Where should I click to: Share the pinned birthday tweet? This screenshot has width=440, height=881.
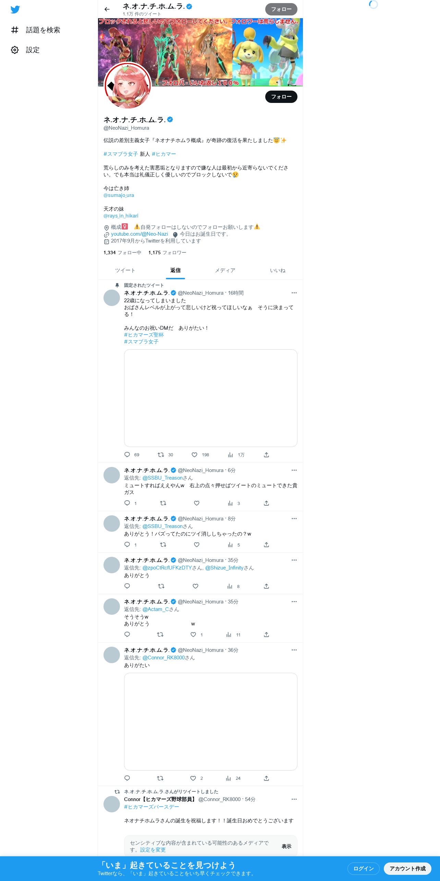coord(266,455)
